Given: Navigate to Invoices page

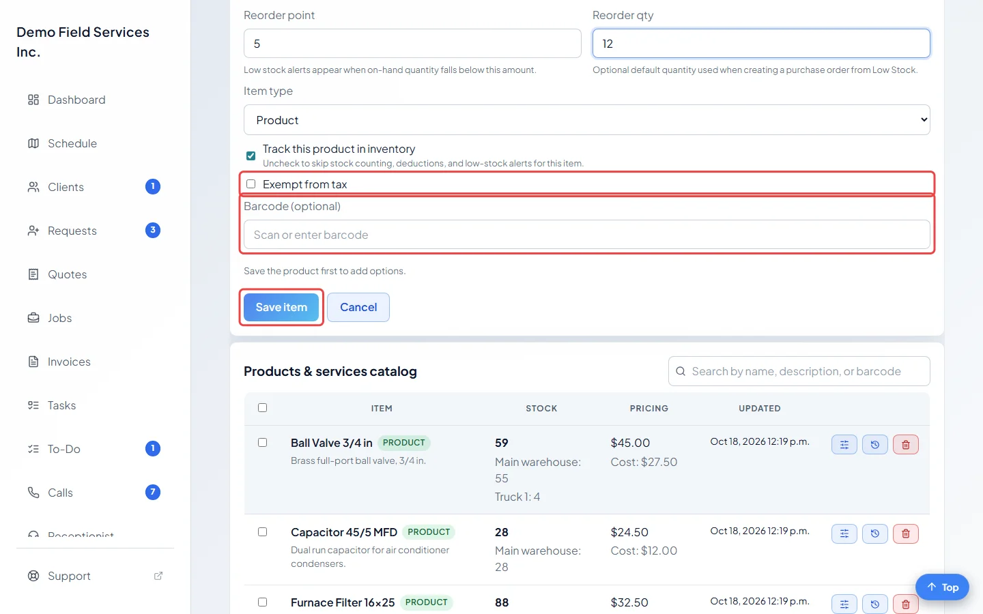Looking at the screenshot, I should coord(96,362).
